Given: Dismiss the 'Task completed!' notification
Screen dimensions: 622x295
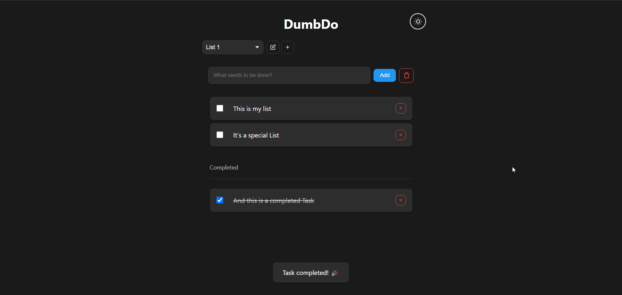Looking at the screenshot, I should coord(310,272).
